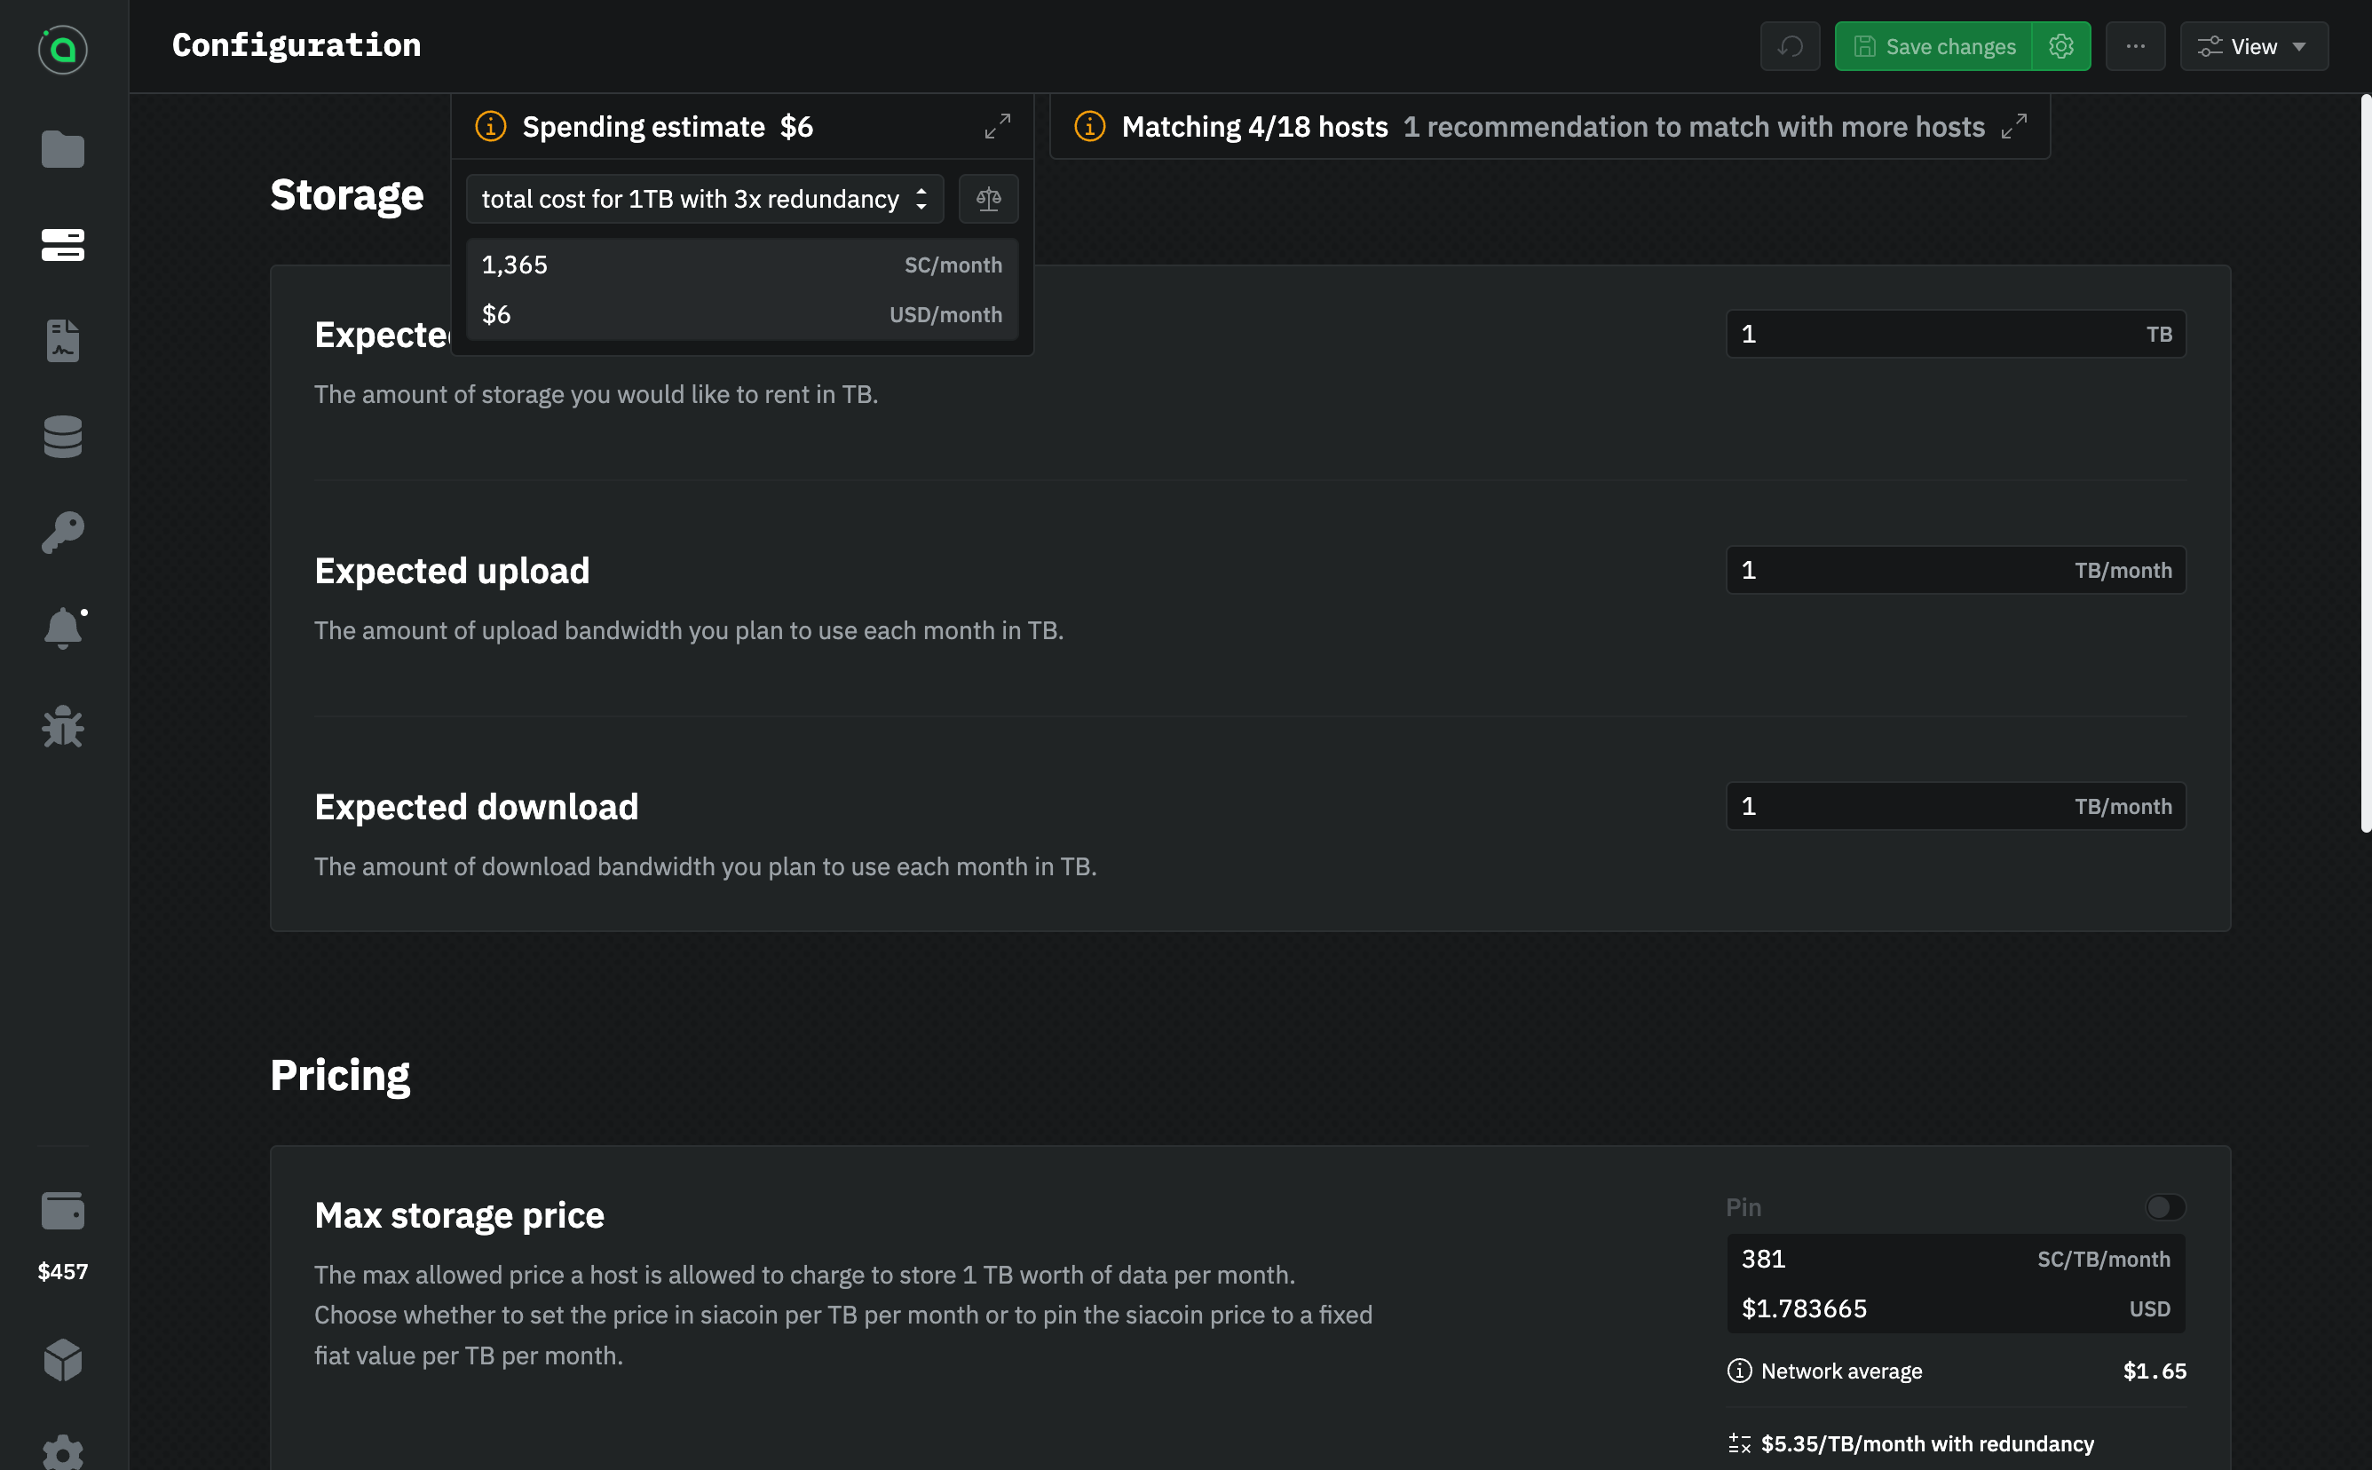Open the node cube icon in sidebar
Screen dimensions: 2372x1470
tap(63, 1360)
